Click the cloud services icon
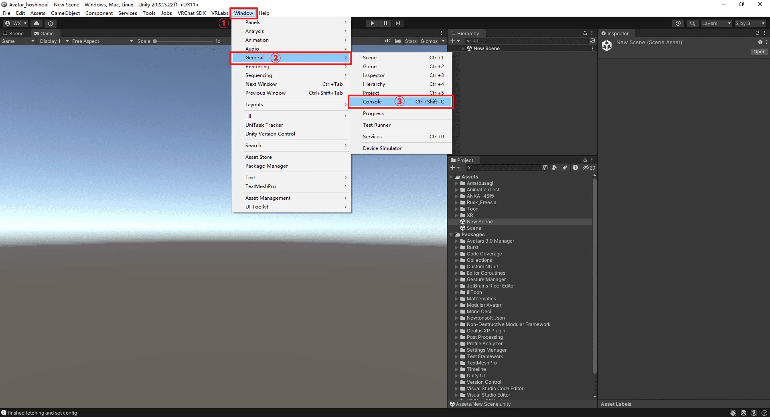 [x=36, y=23]
